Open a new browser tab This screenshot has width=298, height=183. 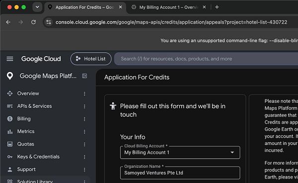coord(217,7)
